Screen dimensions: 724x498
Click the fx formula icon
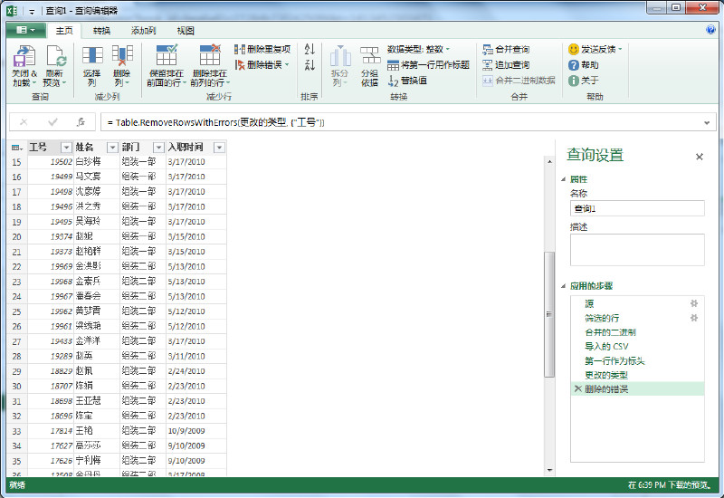pos(81,122)
